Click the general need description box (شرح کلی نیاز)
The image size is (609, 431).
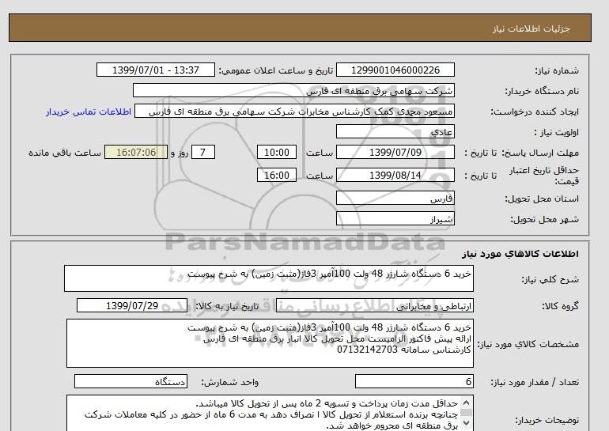pos(269,278)
